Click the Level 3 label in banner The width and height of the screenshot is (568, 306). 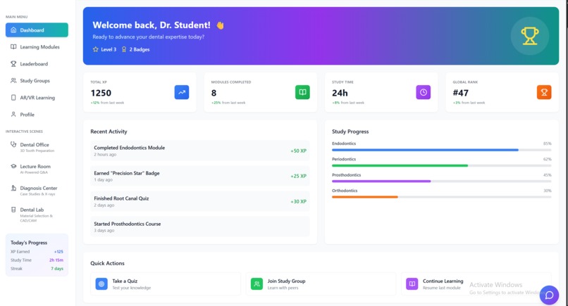tap(109, 49)
